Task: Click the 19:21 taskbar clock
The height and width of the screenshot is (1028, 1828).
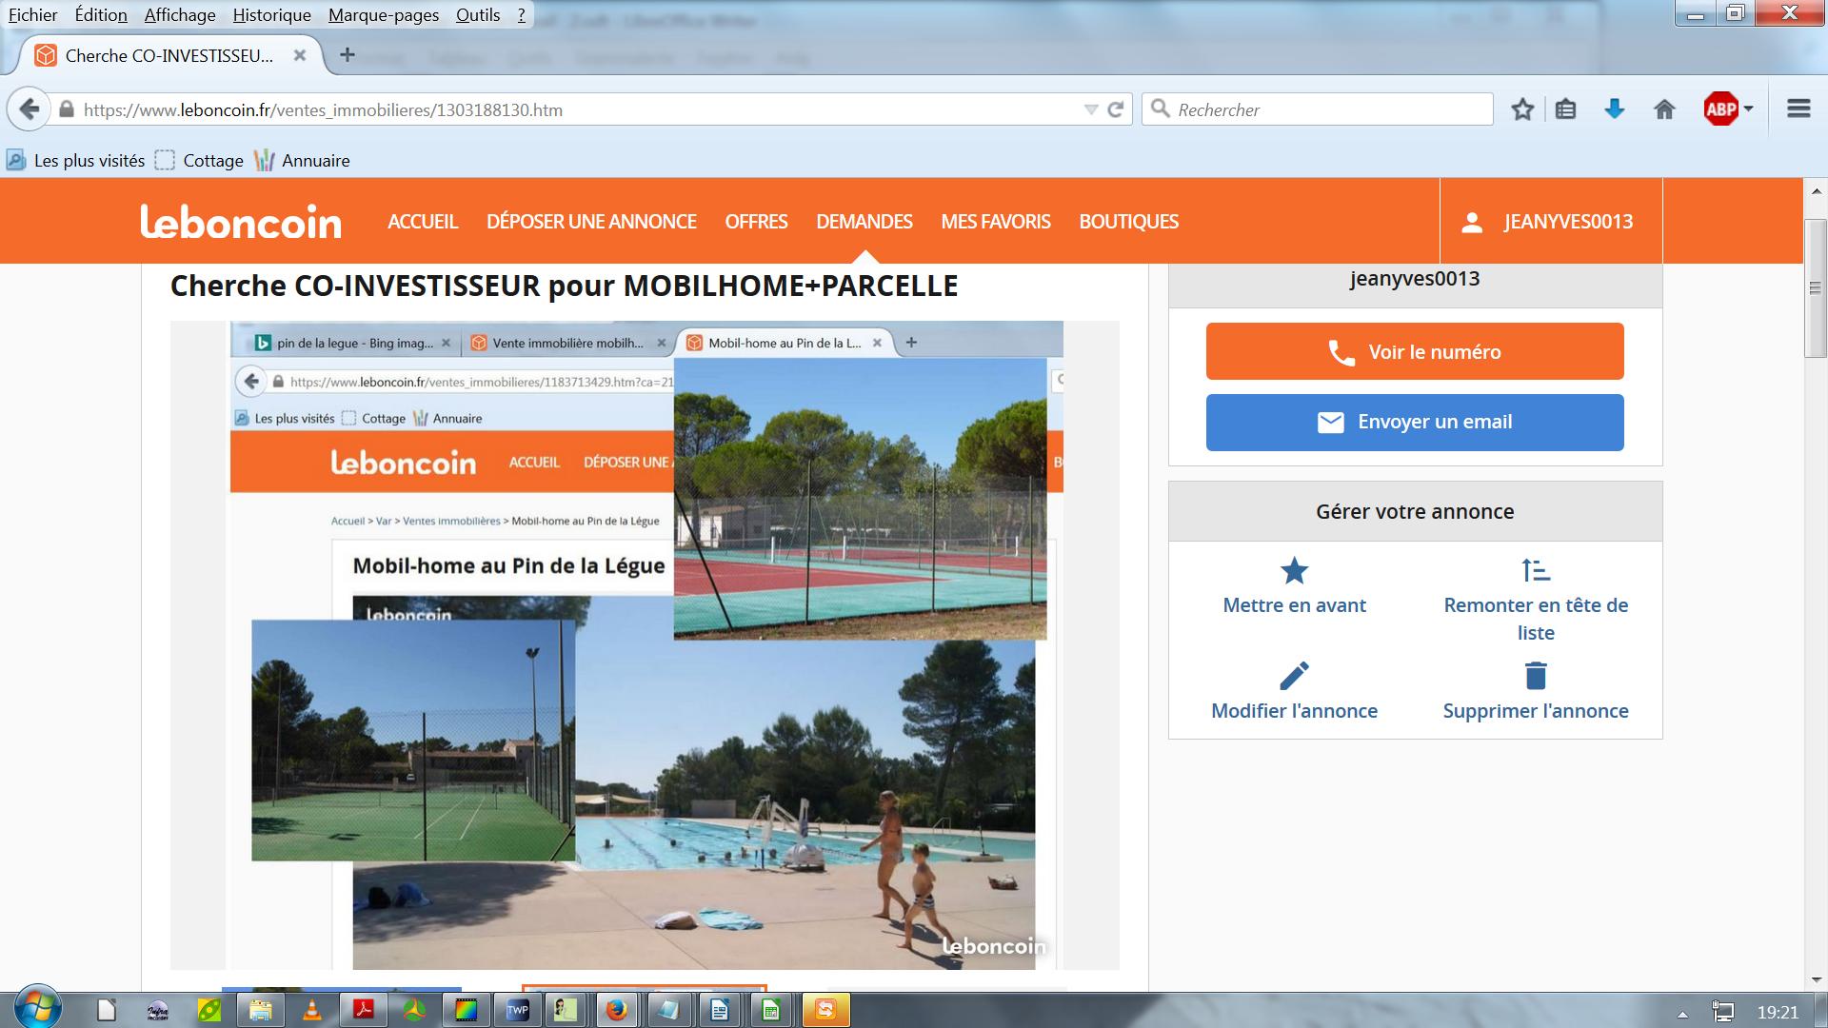Action: click(x=1778, y=1013)
